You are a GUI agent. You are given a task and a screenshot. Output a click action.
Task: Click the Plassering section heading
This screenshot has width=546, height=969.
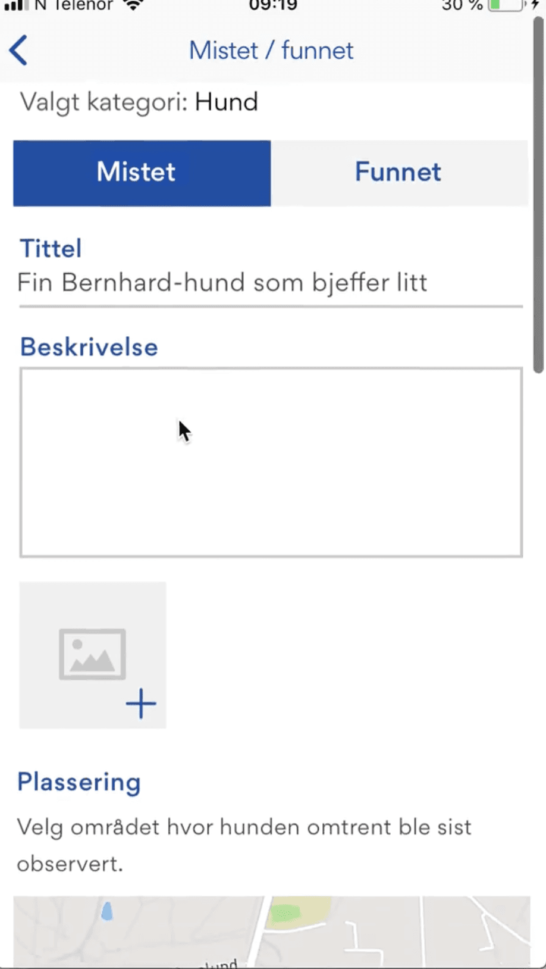tap(79, 782)
